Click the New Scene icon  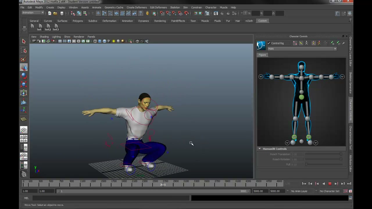(50, 13)
